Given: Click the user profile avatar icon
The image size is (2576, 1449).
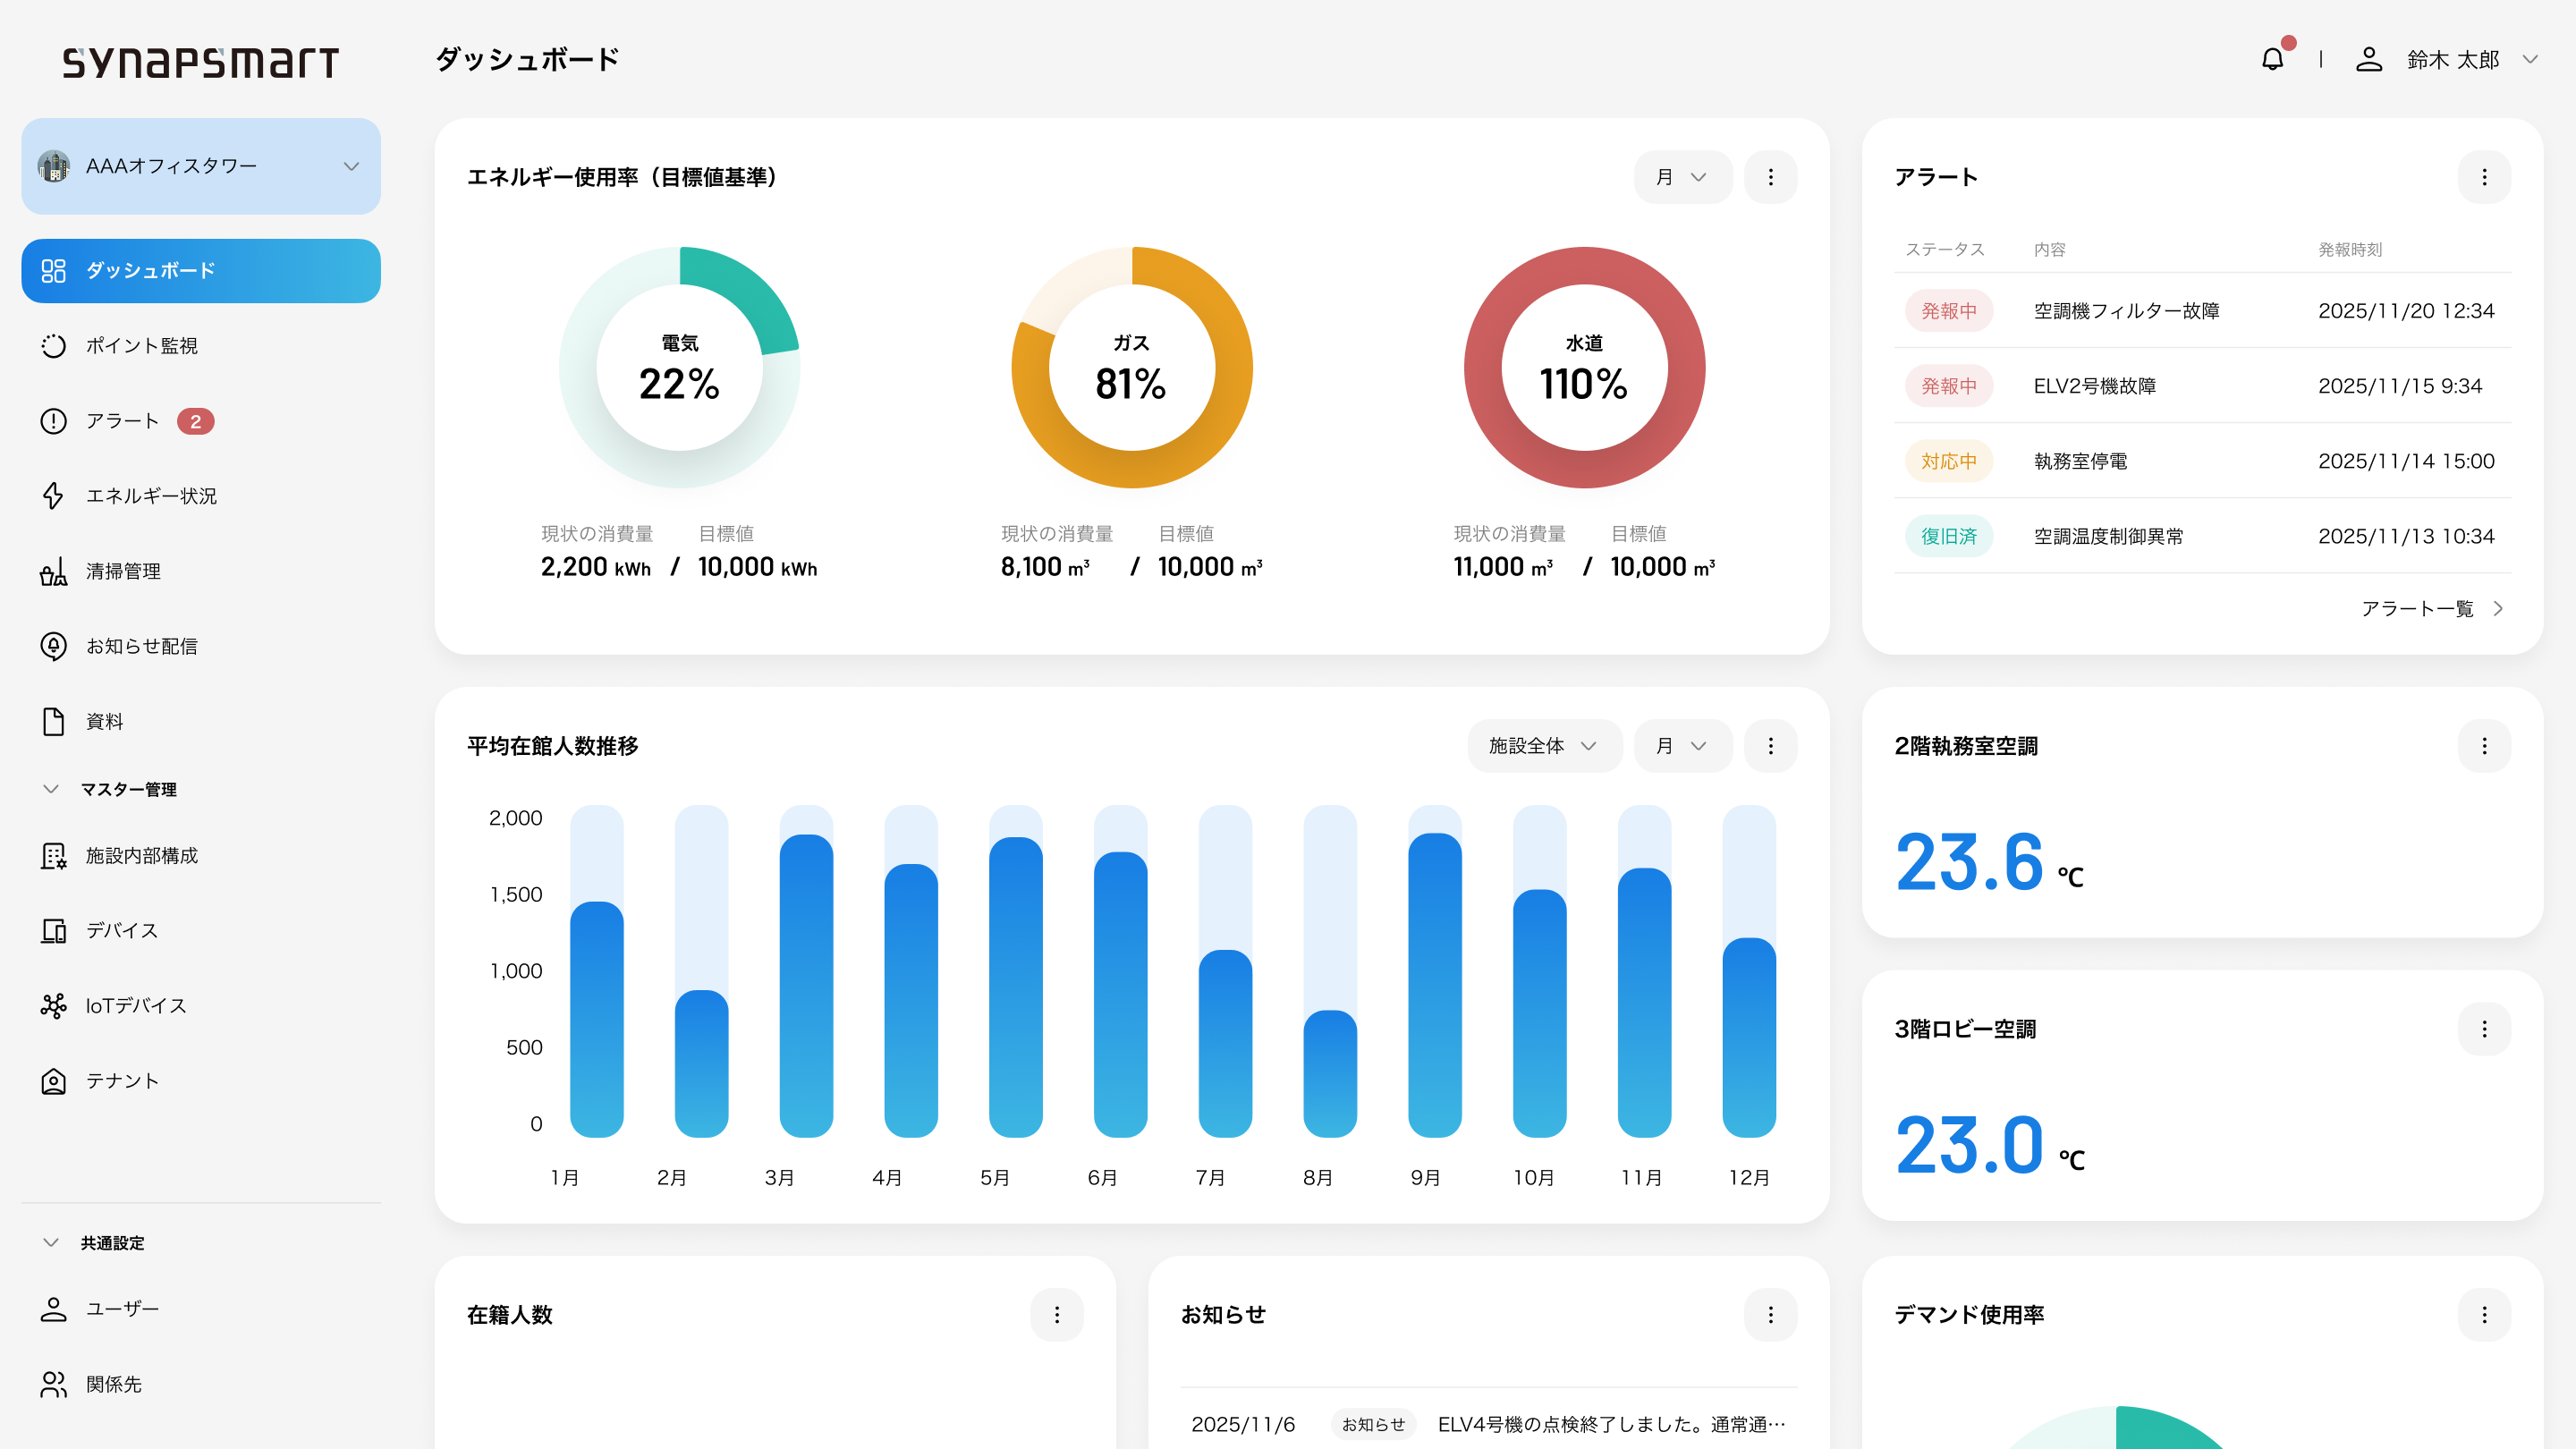Looking at the screenshot, I should point(2368,59).
